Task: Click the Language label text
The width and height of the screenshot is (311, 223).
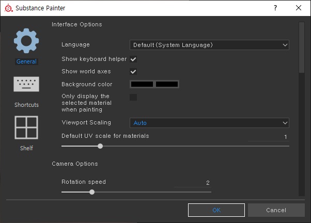Action: [x=75, y=44]
